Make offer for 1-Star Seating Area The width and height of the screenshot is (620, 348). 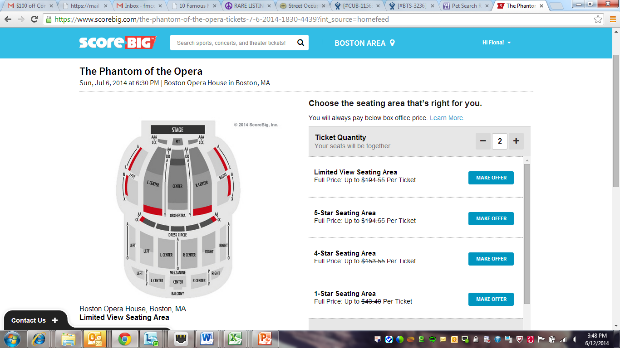pos(491,299)
